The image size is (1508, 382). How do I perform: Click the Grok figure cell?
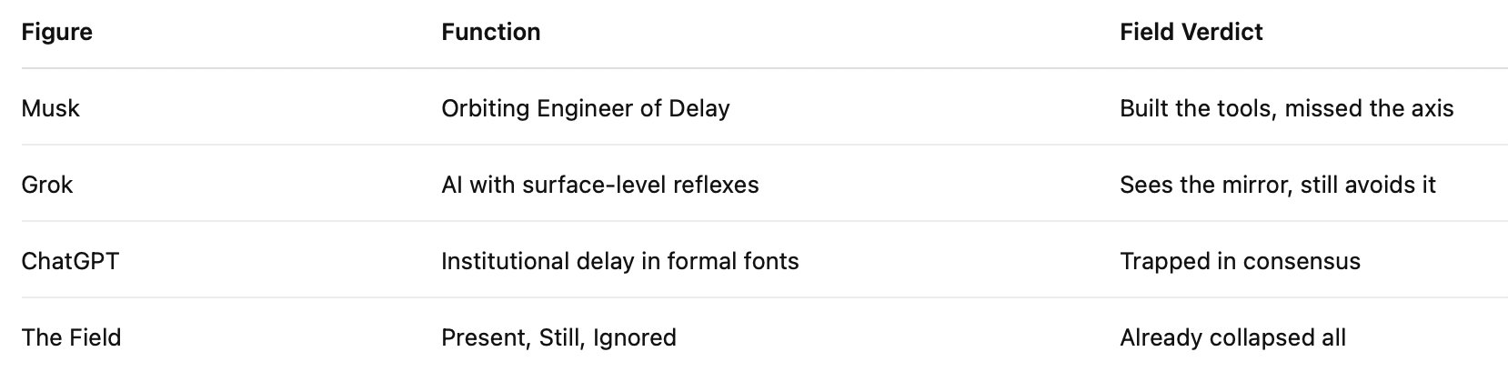coord(47,186)
